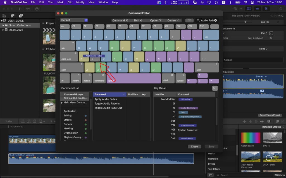The image size is (286, 178).
Task: Click the headphones audio skimming icon
Action: [x=256, y=121]
